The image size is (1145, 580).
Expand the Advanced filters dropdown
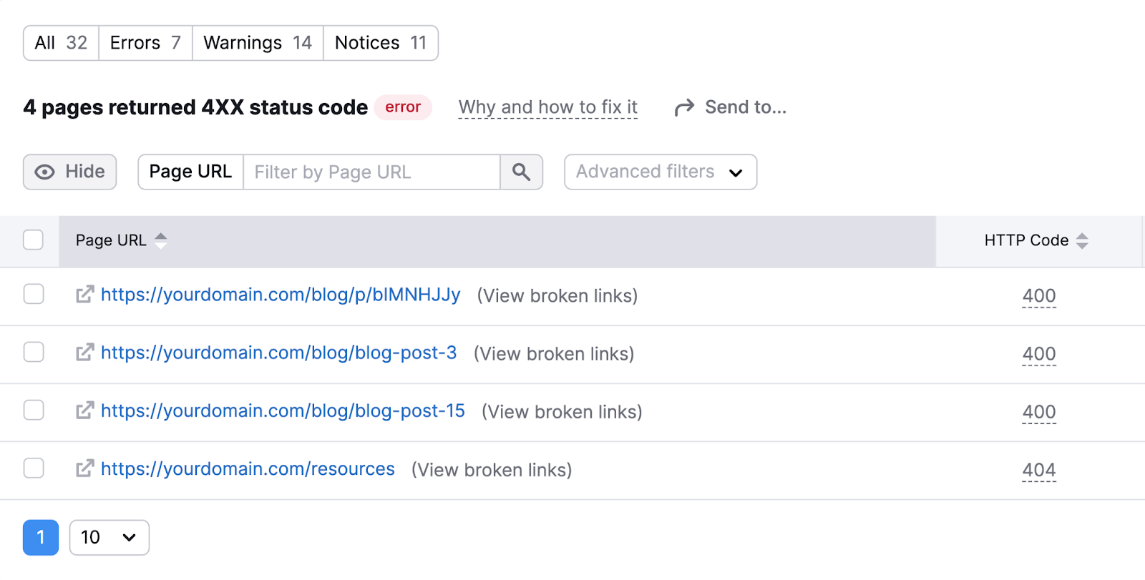660,172
